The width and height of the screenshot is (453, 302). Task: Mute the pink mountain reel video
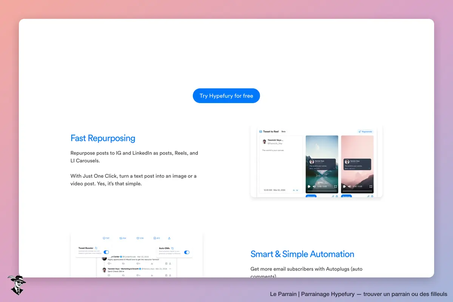click(x=349, y=186)
